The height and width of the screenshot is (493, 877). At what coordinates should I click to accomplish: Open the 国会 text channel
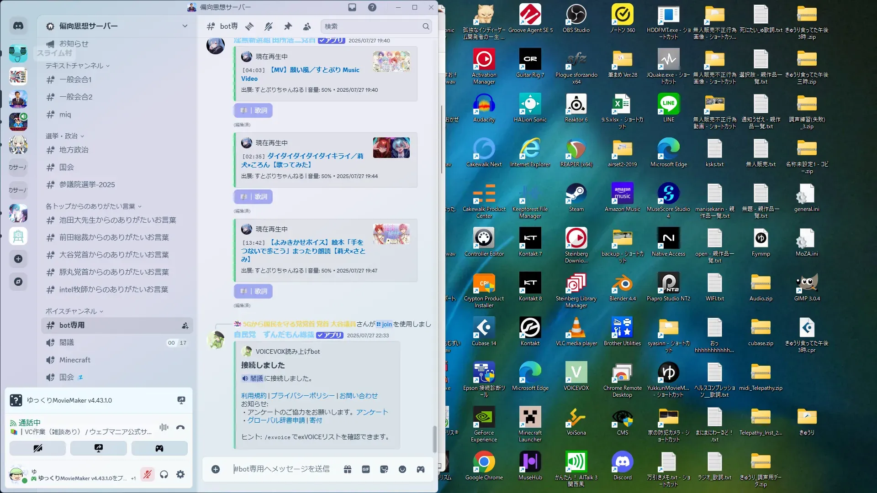tap(67, 167)
